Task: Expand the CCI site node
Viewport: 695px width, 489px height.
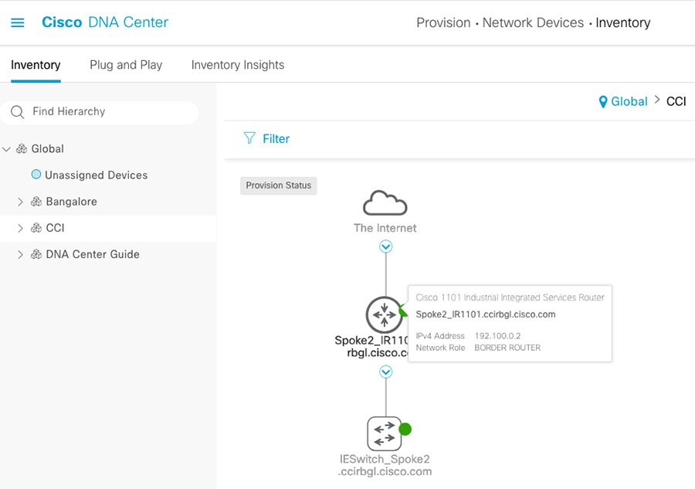Action: [x=20, y=228]
